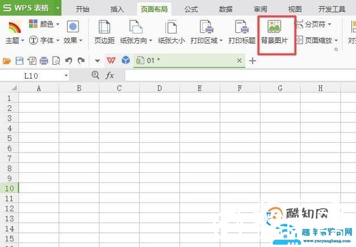Select row 10 header
This screenshot has width=356, height=247.
click(9, 188)
